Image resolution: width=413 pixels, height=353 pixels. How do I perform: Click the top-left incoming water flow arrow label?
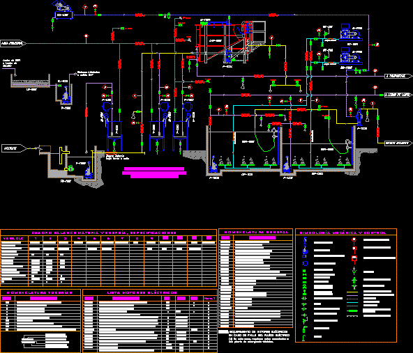click(x=13, y=43)
